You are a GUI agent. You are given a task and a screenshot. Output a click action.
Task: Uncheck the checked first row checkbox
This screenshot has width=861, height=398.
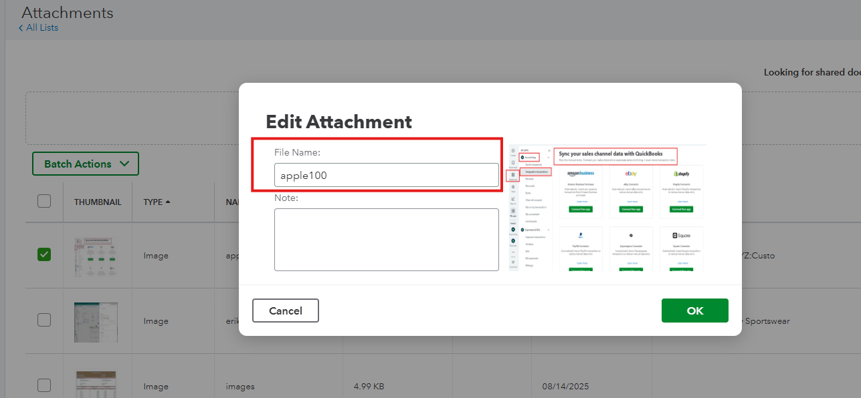click(x=44, y=254)
